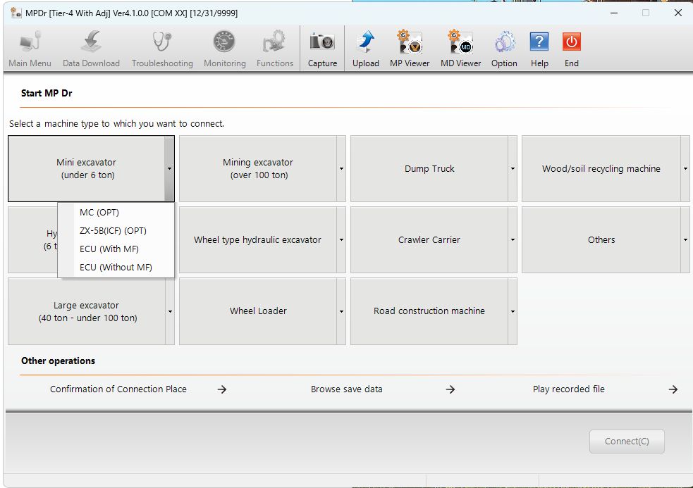Screen dimensions: 693x488
Task: Expand the Mining excavator dropdown arrow
Action: click(x=341, y=169)
